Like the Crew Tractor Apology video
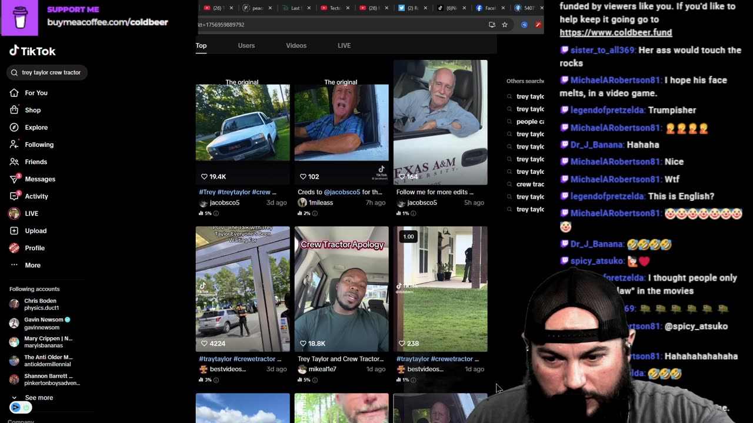The height and width of the screenshot is (423, 753). [x=303, y=343]
